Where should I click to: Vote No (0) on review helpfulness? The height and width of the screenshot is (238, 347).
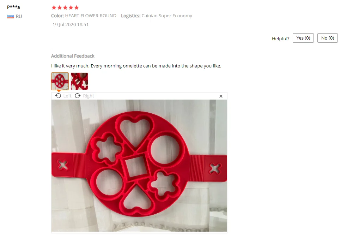(x=328, y=38)
